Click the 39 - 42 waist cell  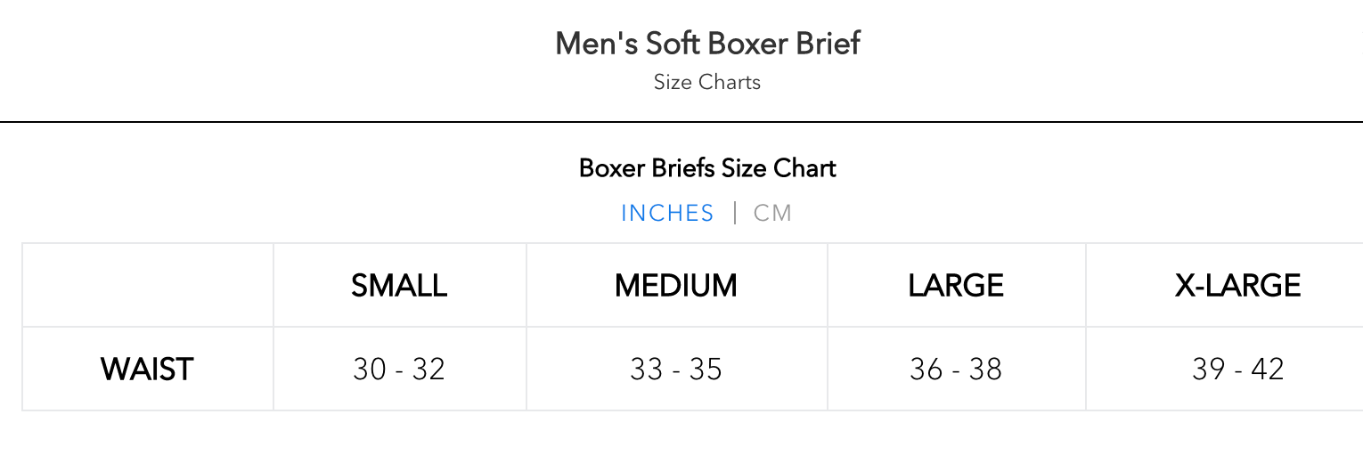coord(1237,369)
